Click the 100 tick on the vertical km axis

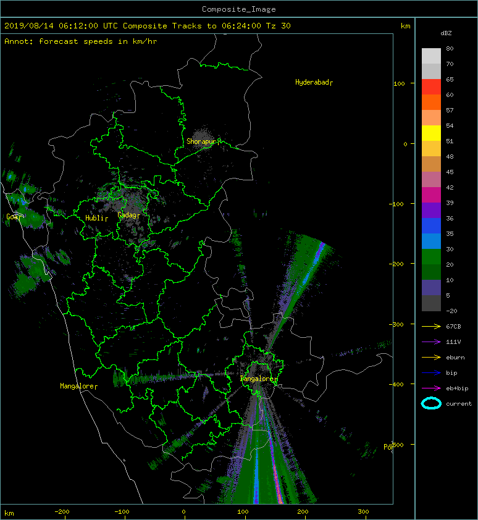point(399,83)
